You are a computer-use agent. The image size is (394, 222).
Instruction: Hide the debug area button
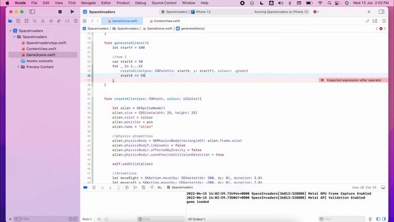pos(383,187)
